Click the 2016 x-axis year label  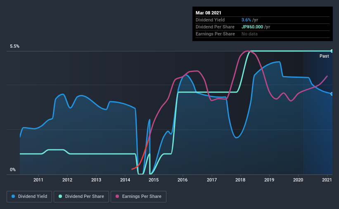pos(183,180)
